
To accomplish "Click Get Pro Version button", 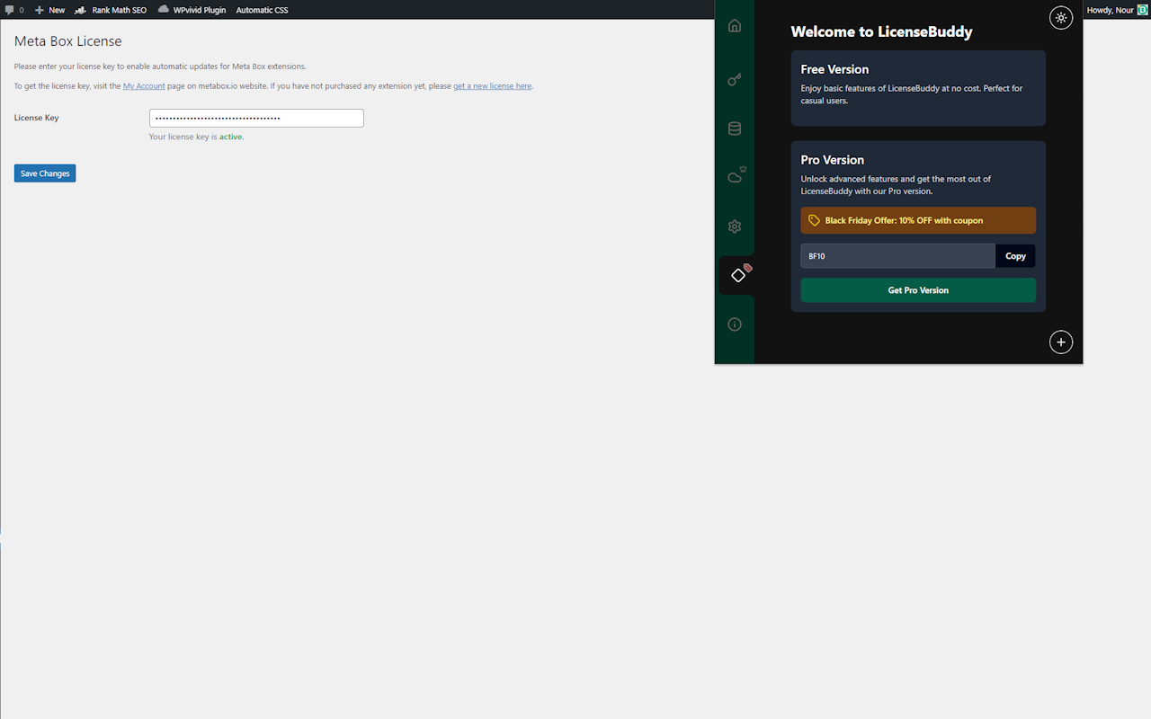I will tap(918, 290).
